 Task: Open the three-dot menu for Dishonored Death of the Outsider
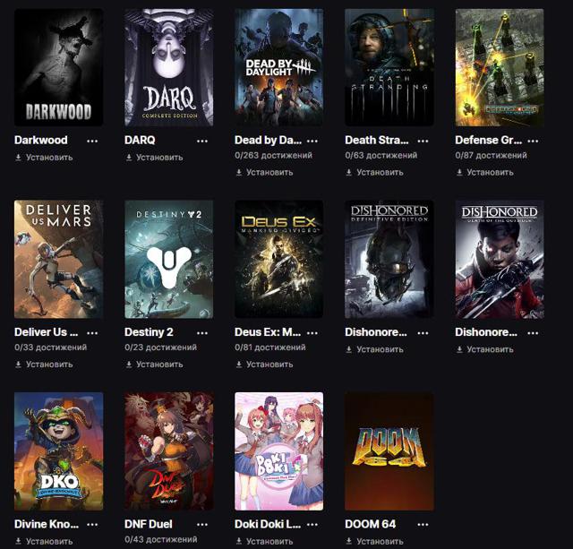(x=533, y=332)
